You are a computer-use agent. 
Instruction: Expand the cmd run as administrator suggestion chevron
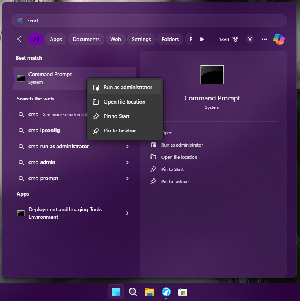pos(127,147)
